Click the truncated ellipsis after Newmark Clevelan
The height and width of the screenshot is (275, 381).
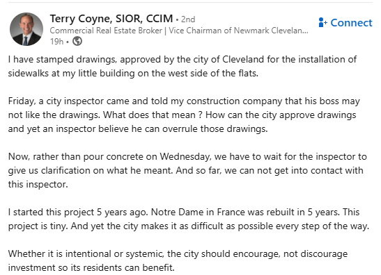(305, 31)
